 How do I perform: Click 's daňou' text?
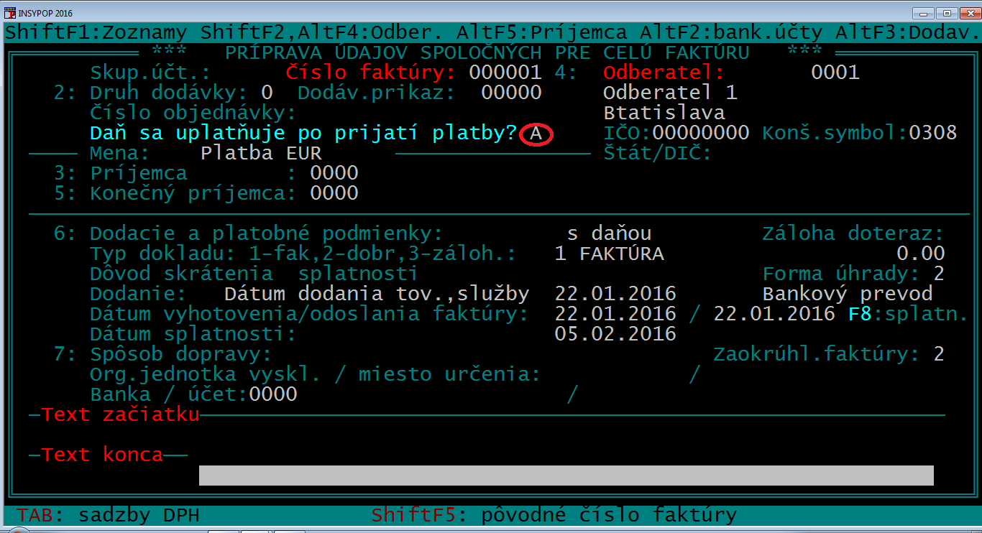[610, 233]
